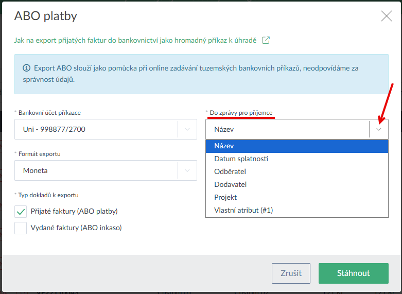This screenshot has width=402, height=294.
Task: Click the green Stáhnout button
Action: (353, 273)
